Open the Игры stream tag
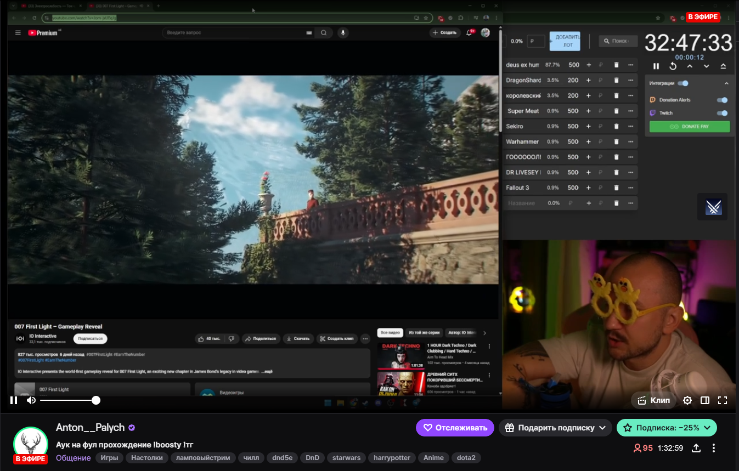 (109, 458)
